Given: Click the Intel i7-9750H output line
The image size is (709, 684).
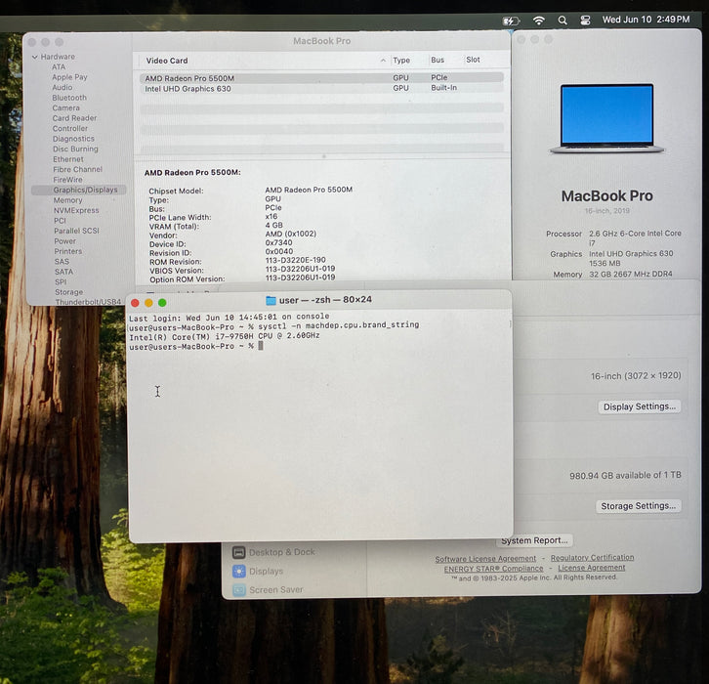Looking at the screenshot, I should (x=225, y=336).
